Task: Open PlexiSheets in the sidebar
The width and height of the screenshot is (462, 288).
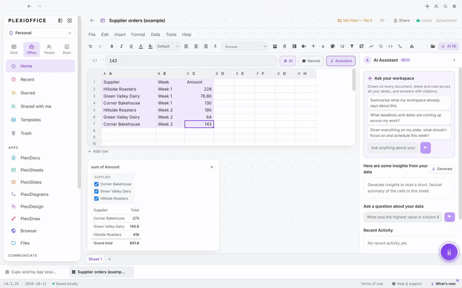Action: [32, 170]
